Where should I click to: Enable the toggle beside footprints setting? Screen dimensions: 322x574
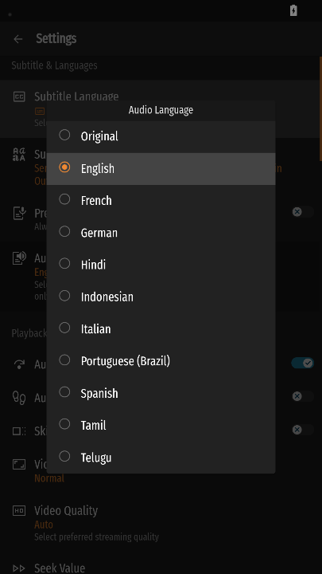pos(303,396)
